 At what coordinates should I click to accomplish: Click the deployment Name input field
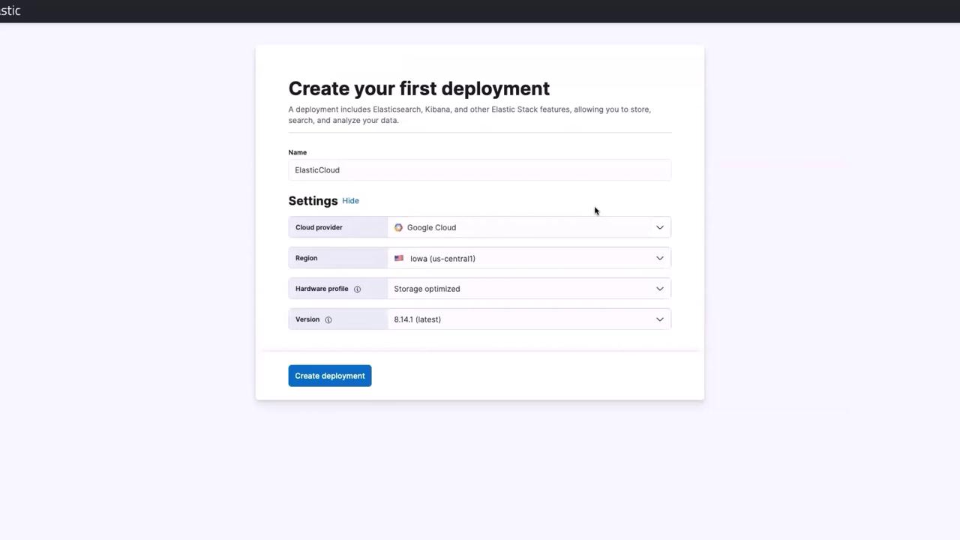479,170
